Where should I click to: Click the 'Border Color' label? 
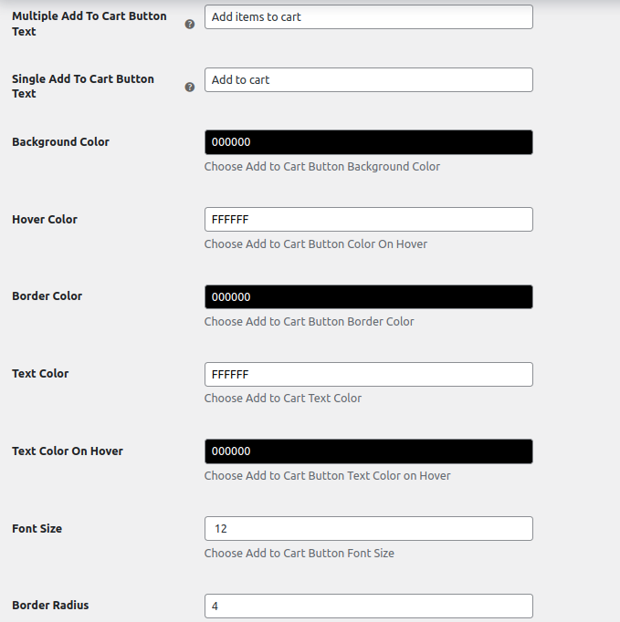(x=47, y=296)
